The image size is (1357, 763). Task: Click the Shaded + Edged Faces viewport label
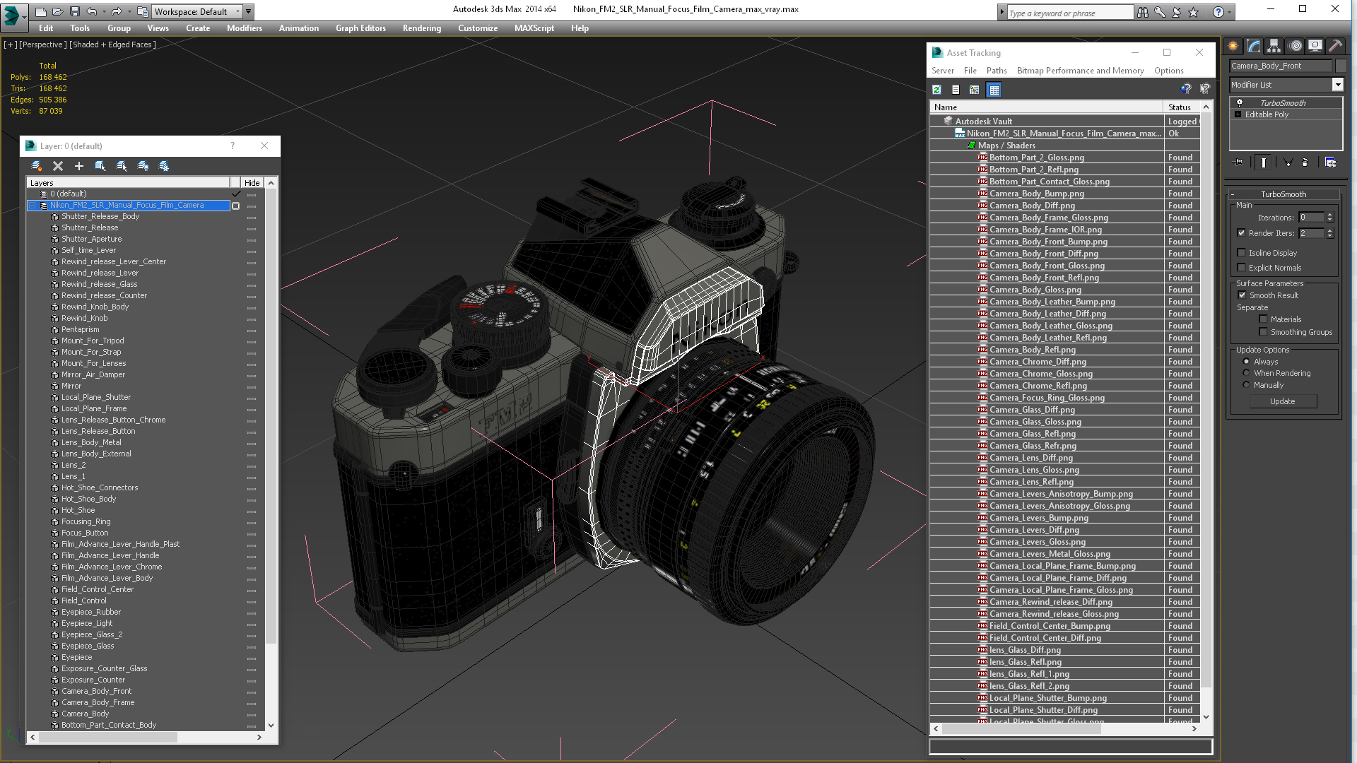point(113,45)
